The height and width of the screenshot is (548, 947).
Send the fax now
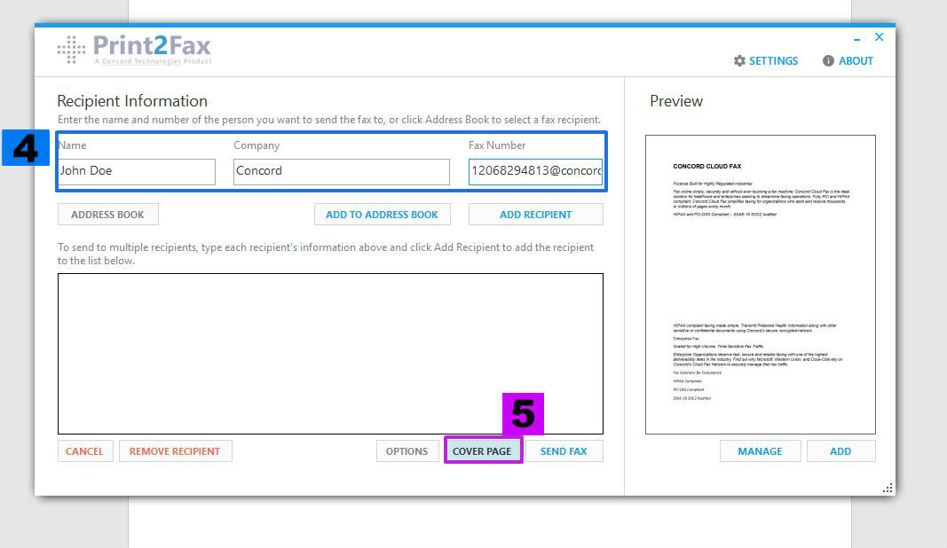coord(564,451)
